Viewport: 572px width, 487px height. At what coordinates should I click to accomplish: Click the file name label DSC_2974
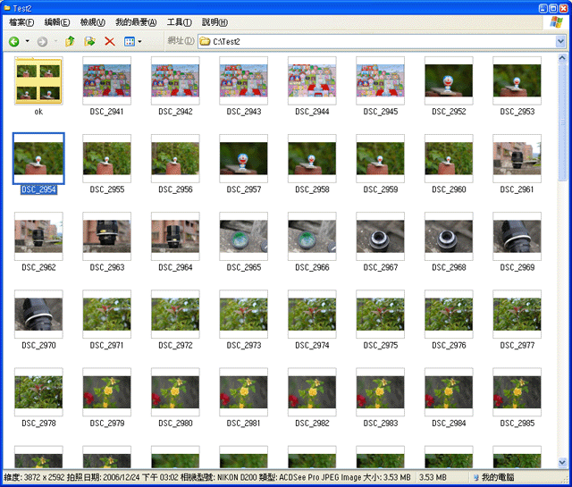[x=312, y=345]
